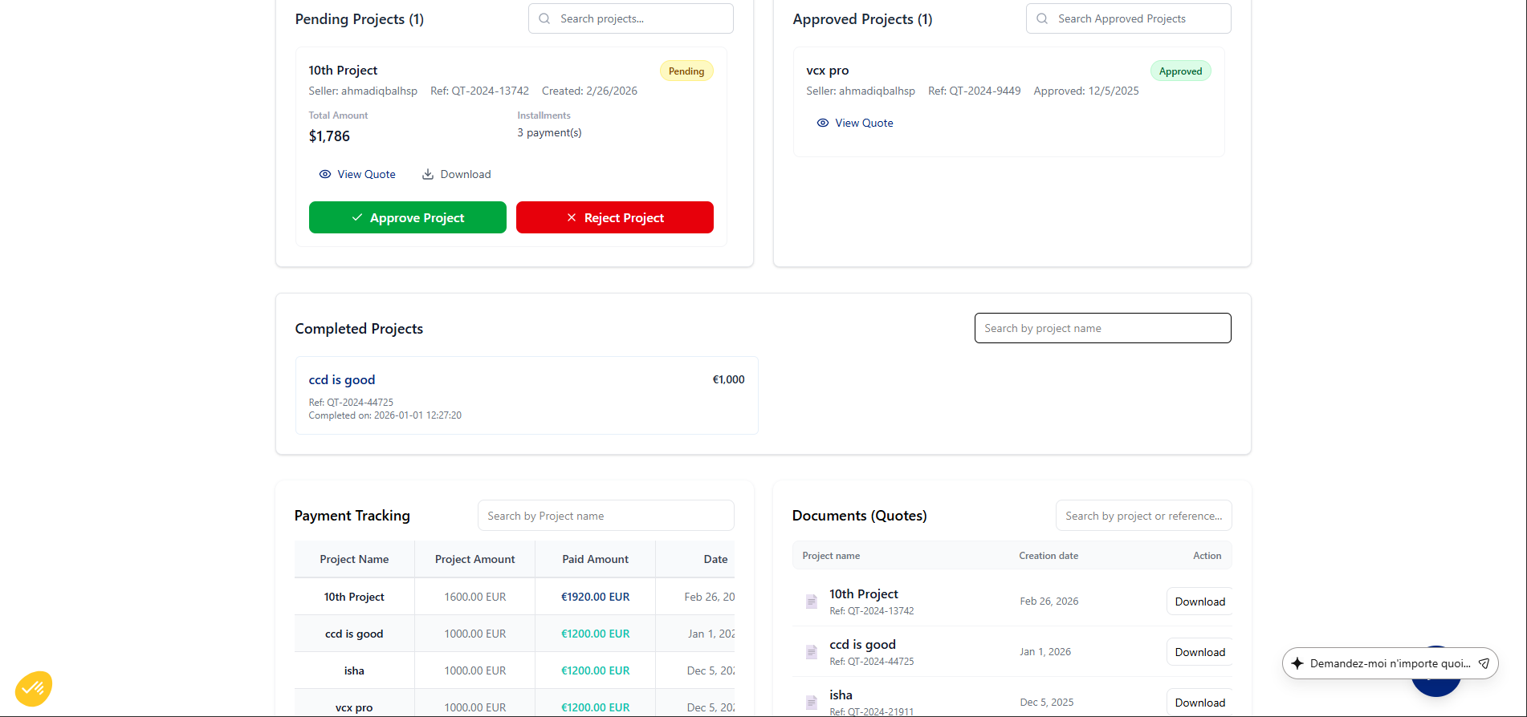Click the Creation date column header in Documents

click(1049, 556)
